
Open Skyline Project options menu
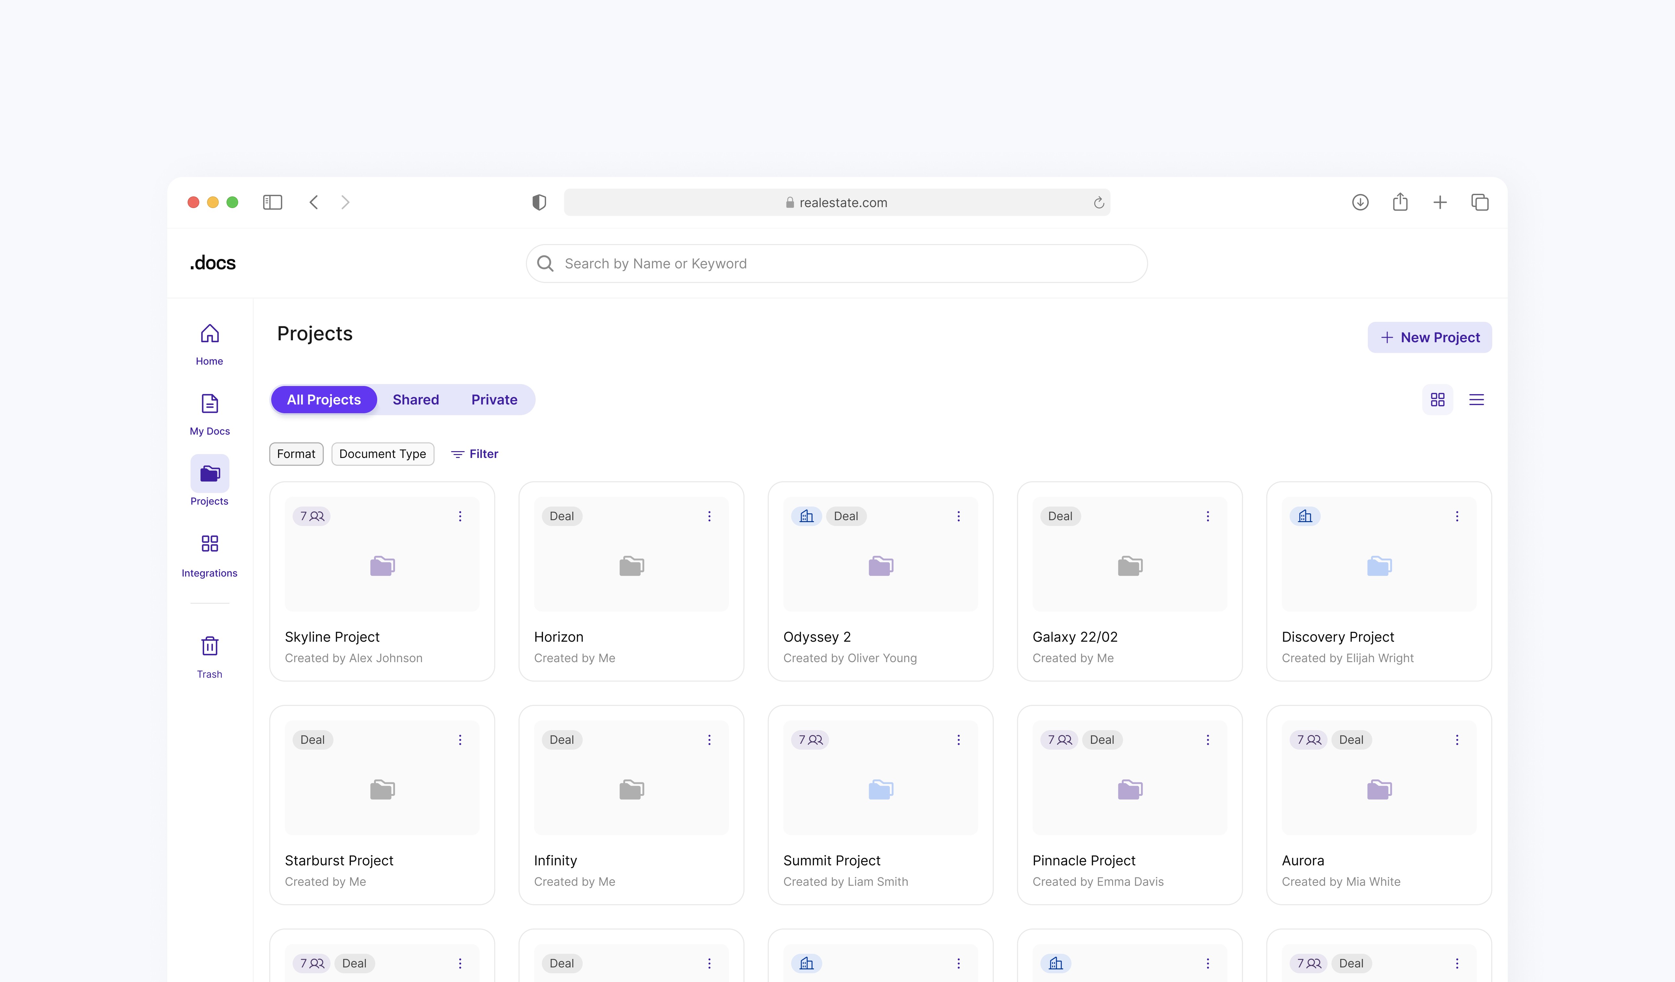point(460,516)
